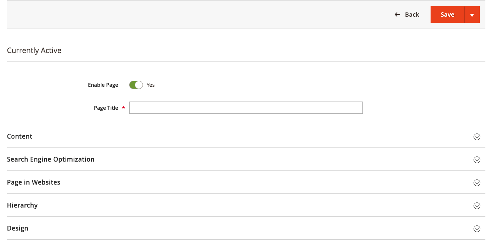
Task: Toggle the page enabled status switch
Action: [136, 85]
